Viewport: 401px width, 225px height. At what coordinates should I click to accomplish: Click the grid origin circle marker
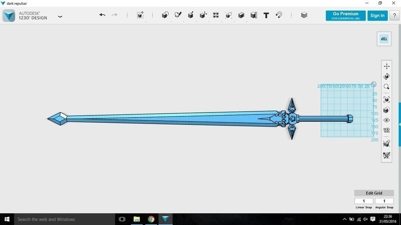coord(373,84)
